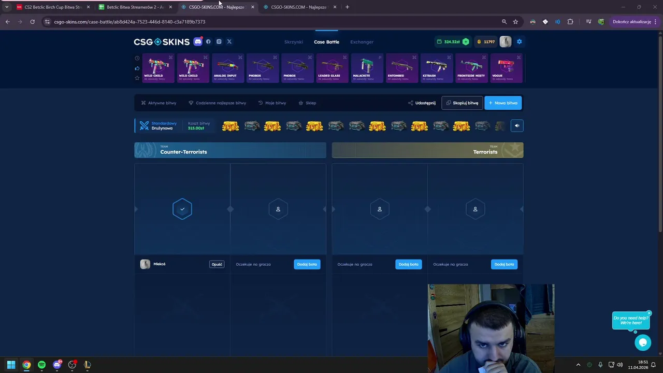Open tab search chevron

[6, 7]
